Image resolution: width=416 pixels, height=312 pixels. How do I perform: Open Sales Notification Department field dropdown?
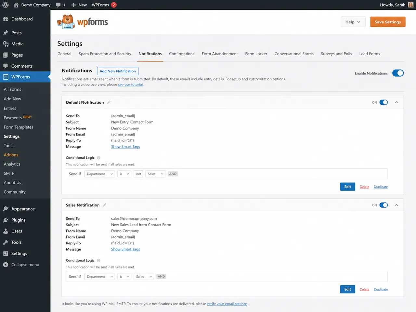pyautogui.click(x=100, y=277)
